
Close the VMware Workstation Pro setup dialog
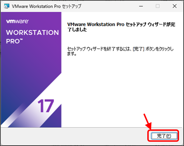click(x=174, y=6)
